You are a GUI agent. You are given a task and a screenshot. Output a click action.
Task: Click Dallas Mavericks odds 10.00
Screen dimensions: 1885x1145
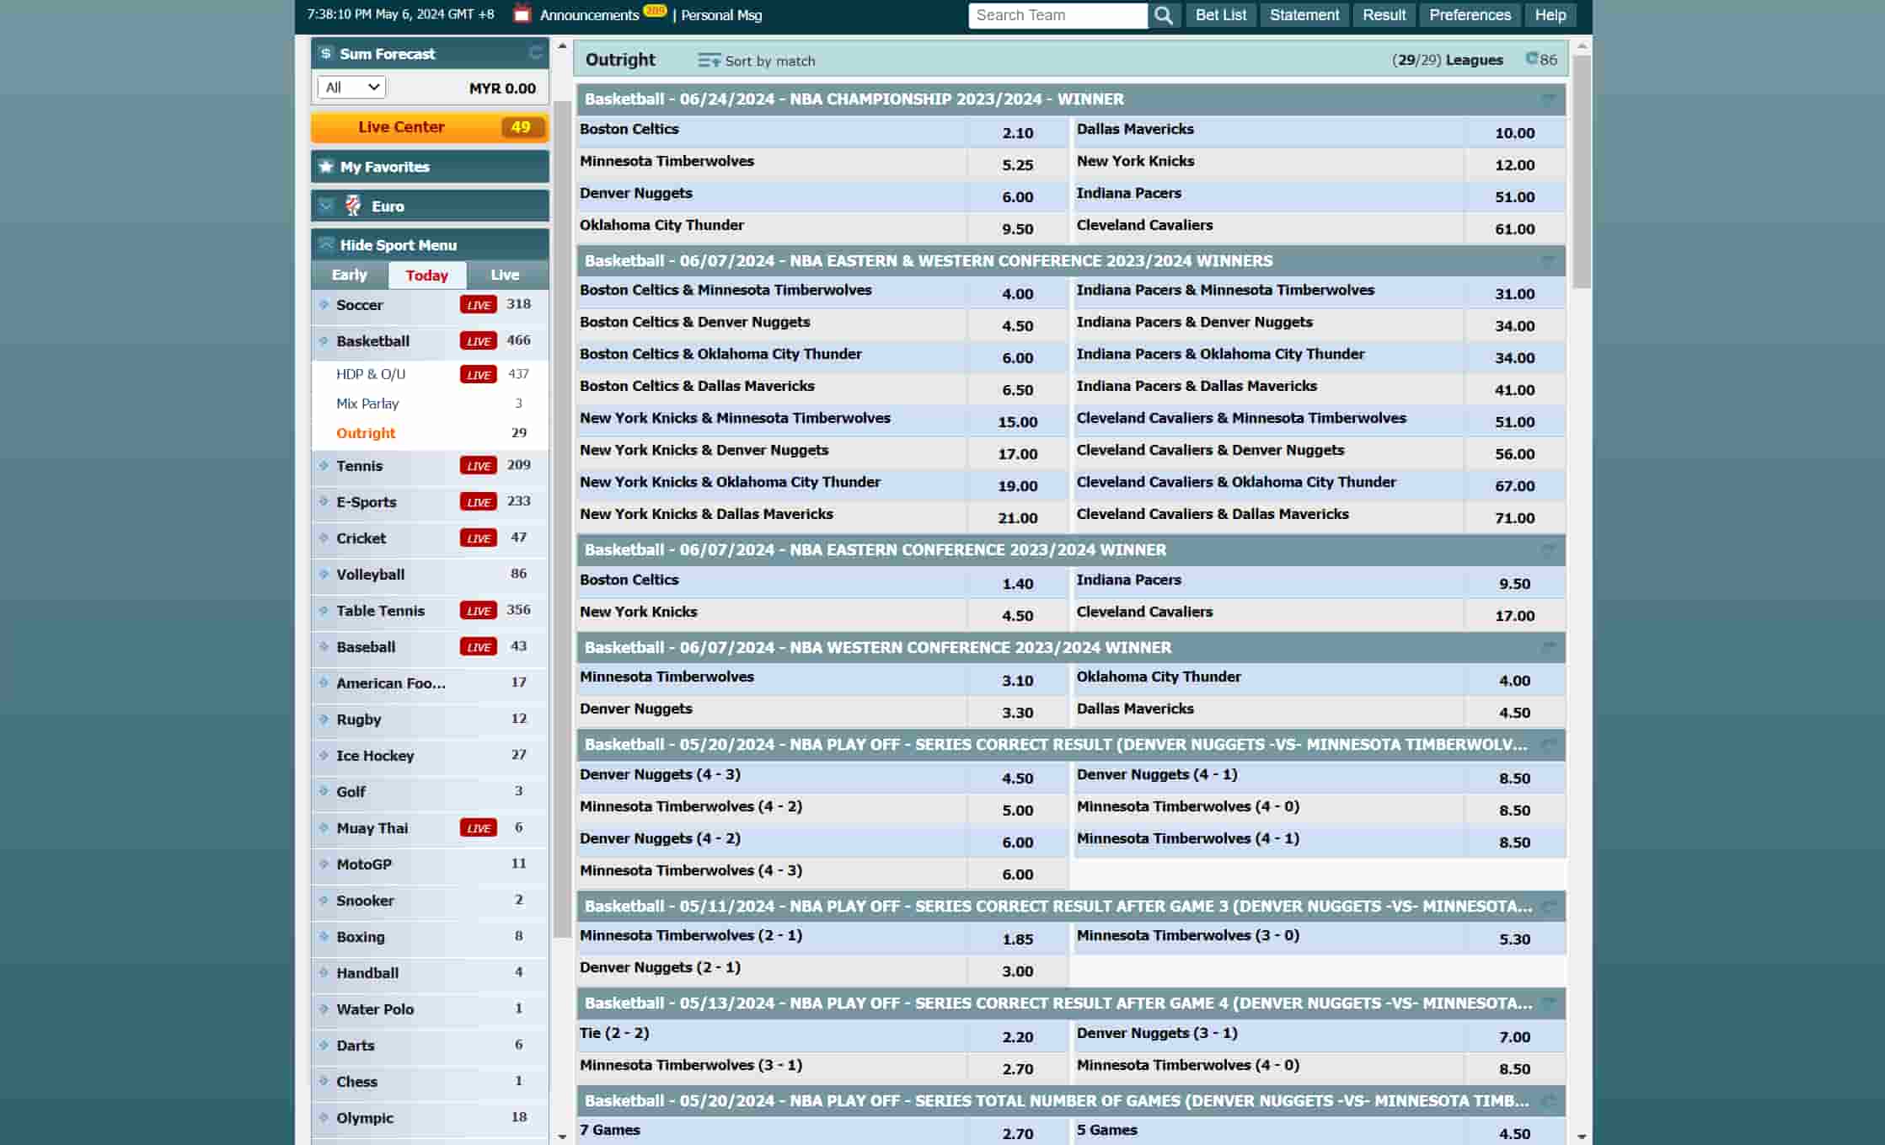click(x=1514, y=132)
